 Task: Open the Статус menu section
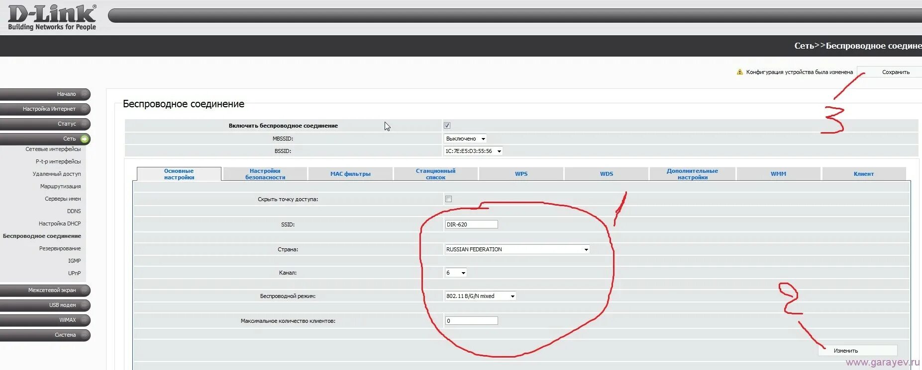pyautogui.click(x=45, y=124)
